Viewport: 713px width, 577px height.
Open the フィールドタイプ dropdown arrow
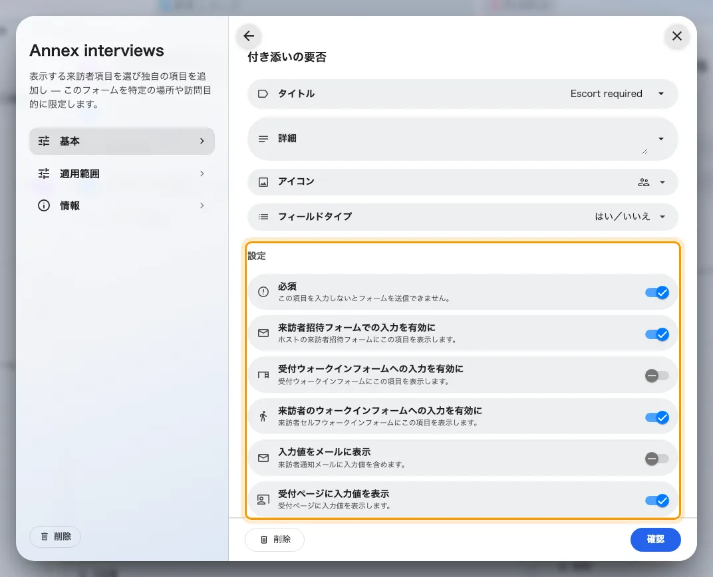[662, 217]
